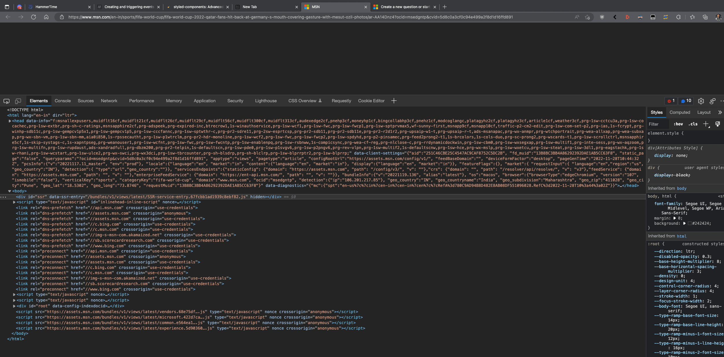Open the Collections icon in toolbar
The width and height of the screenshot is (724, 357).
(705, 17)
